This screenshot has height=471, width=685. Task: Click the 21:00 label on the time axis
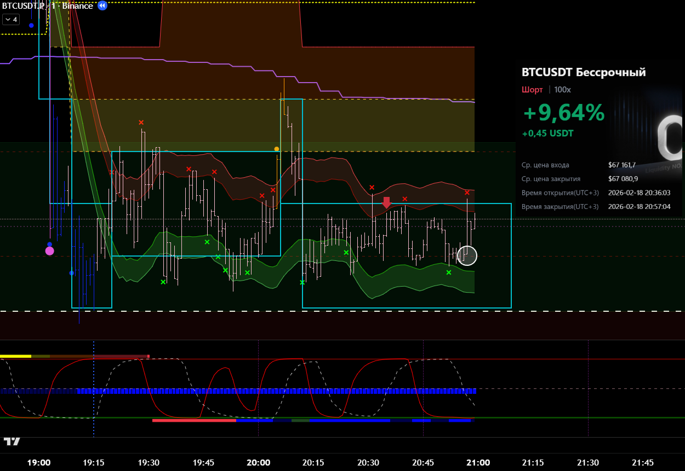pos(478,463)
